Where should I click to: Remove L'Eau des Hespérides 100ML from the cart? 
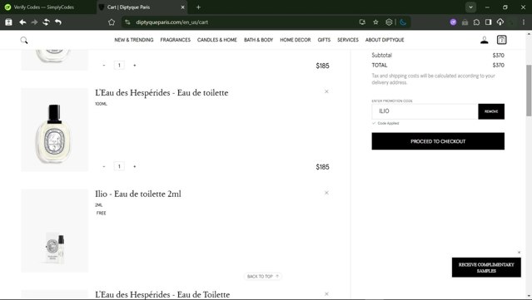tap(326, 91)
